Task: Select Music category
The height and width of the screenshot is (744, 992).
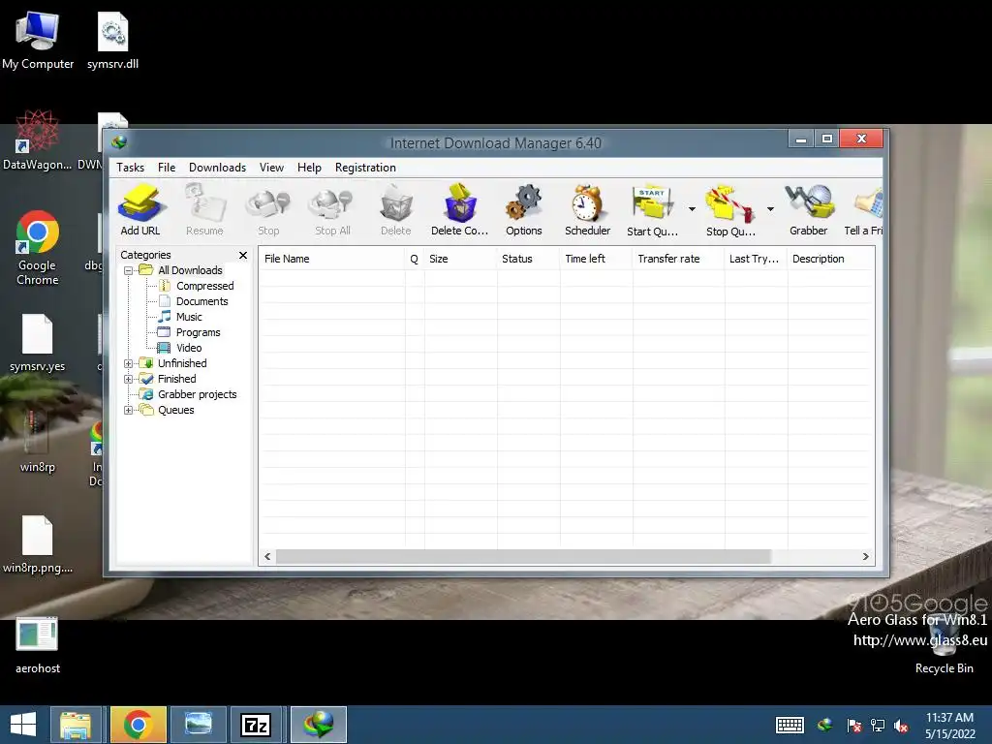Action: pos(189,317)
